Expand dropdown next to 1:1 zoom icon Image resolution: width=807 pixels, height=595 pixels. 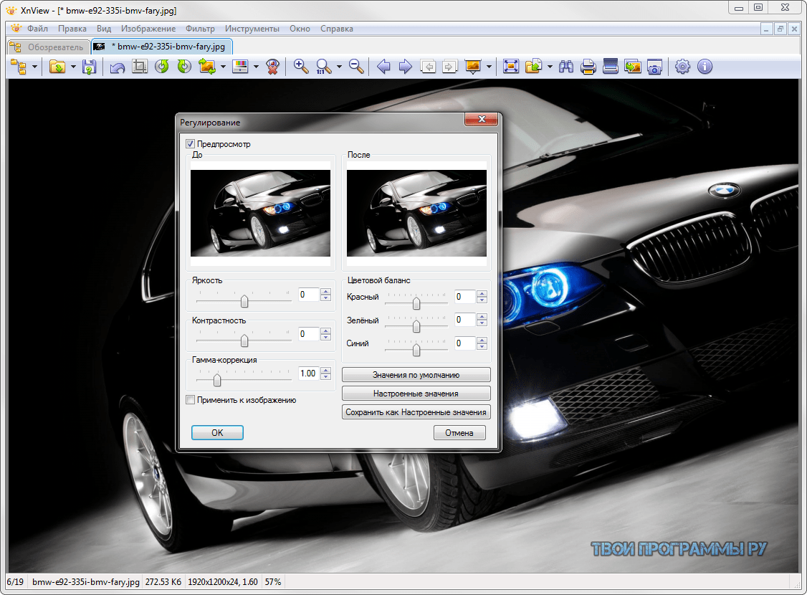coord(339,67)
